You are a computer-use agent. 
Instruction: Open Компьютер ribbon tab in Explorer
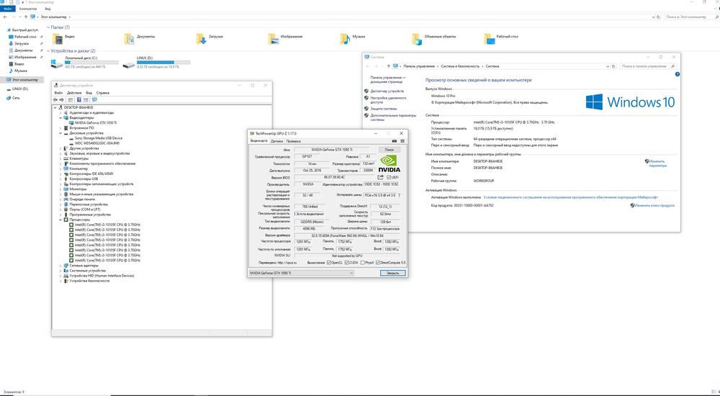pyautogui.click(x=28, y=9)
